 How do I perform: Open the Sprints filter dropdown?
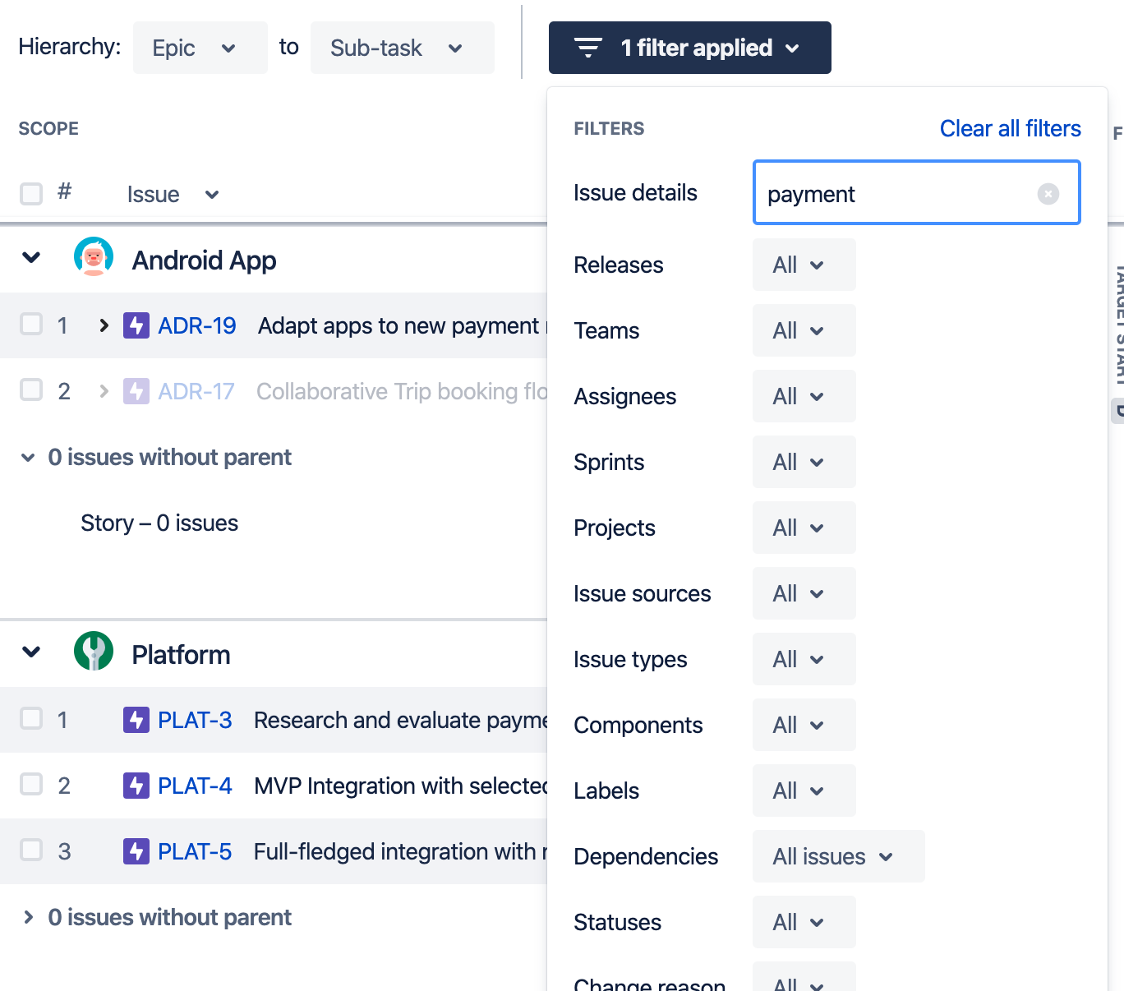point(804,462)
